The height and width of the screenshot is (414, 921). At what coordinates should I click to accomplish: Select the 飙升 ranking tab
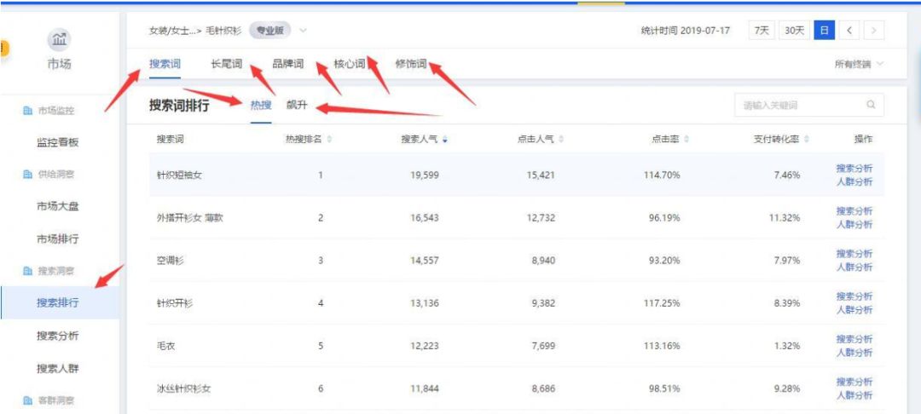297,106
